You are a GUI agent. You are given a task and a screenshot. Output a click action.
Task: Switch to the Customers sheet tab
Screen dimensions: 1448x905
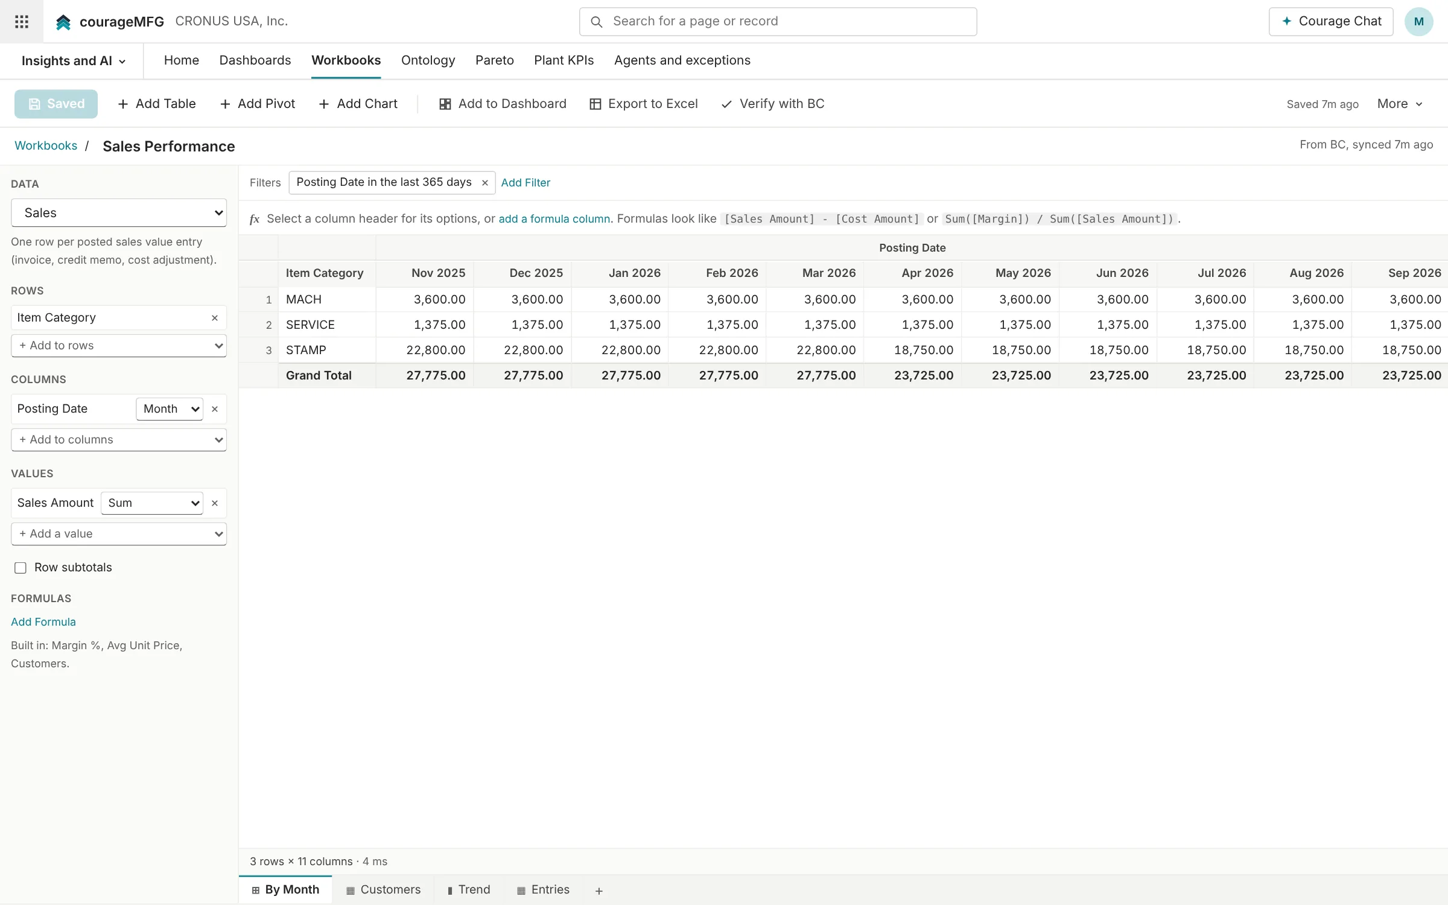(x=383, y=890)
